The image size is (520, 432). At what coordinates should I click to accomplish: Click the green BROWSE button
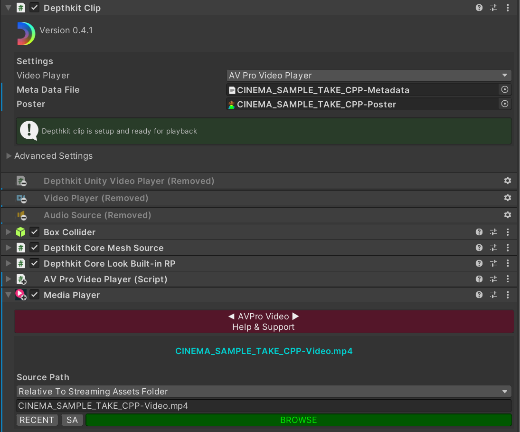pos(298,420)
